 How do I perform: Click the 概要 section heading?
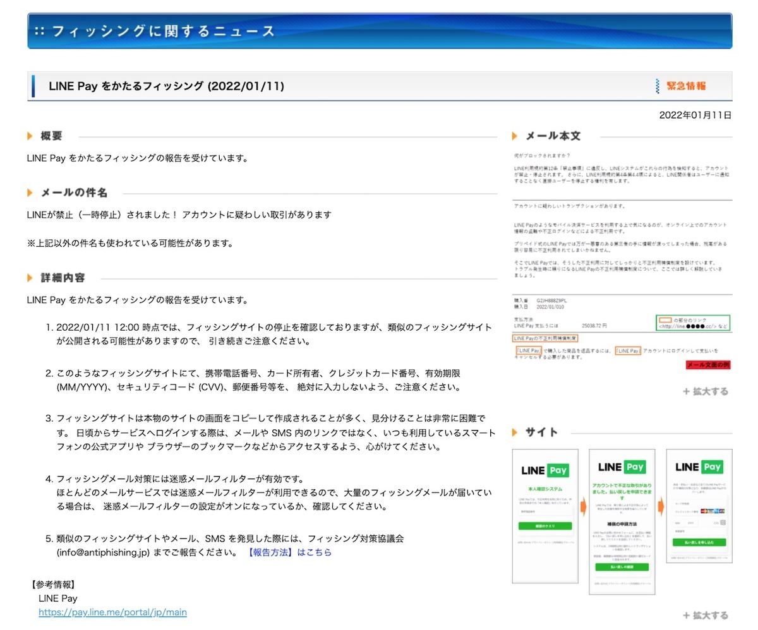coord(51,136)
